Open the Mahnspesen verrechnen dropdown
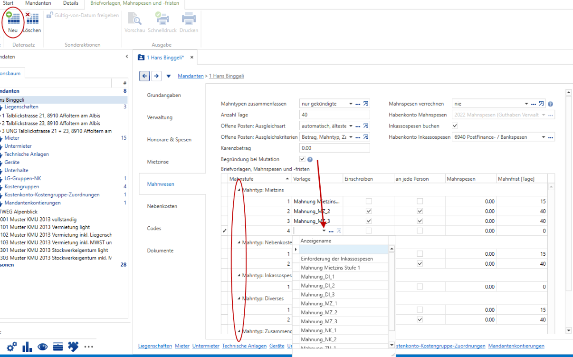The height and width of the screenshot is (357, 573). coord(526,104)
